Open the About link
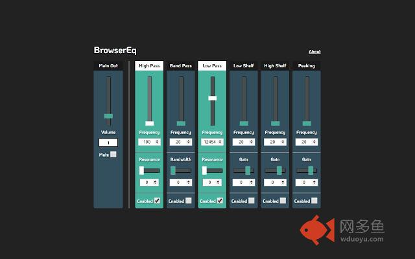The image size is (415, 259). click(314, 52)
